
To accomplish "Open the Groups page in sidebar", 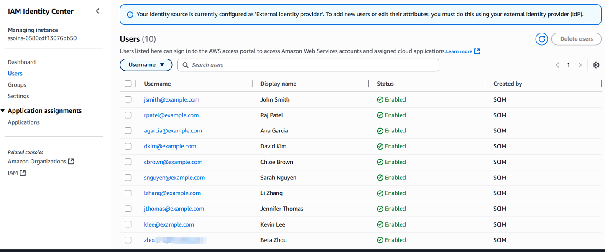I will [17, 84].
